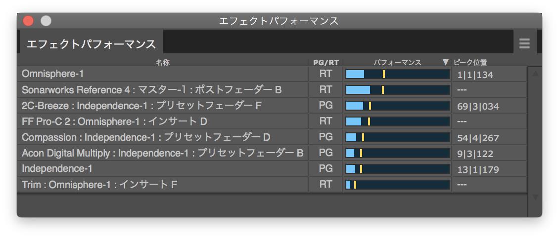Sort by ピーク位置 column header
559x238 pixels.
[x=470, y=63]
